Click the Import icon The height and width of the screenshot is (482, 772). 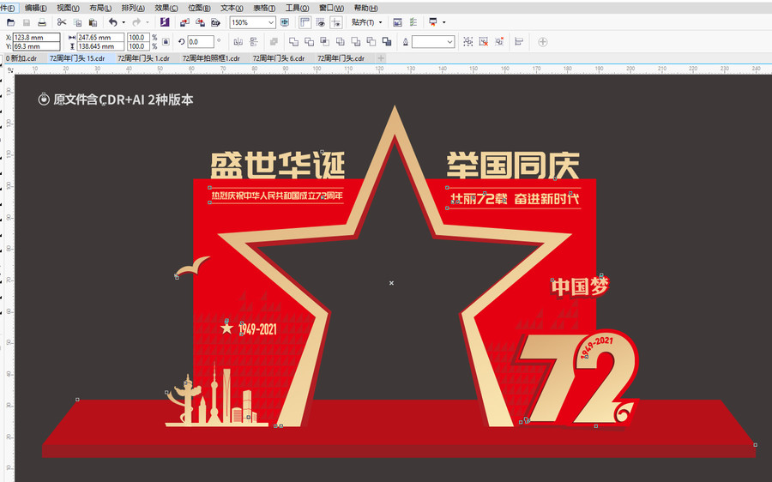click(x=184, y=22)
